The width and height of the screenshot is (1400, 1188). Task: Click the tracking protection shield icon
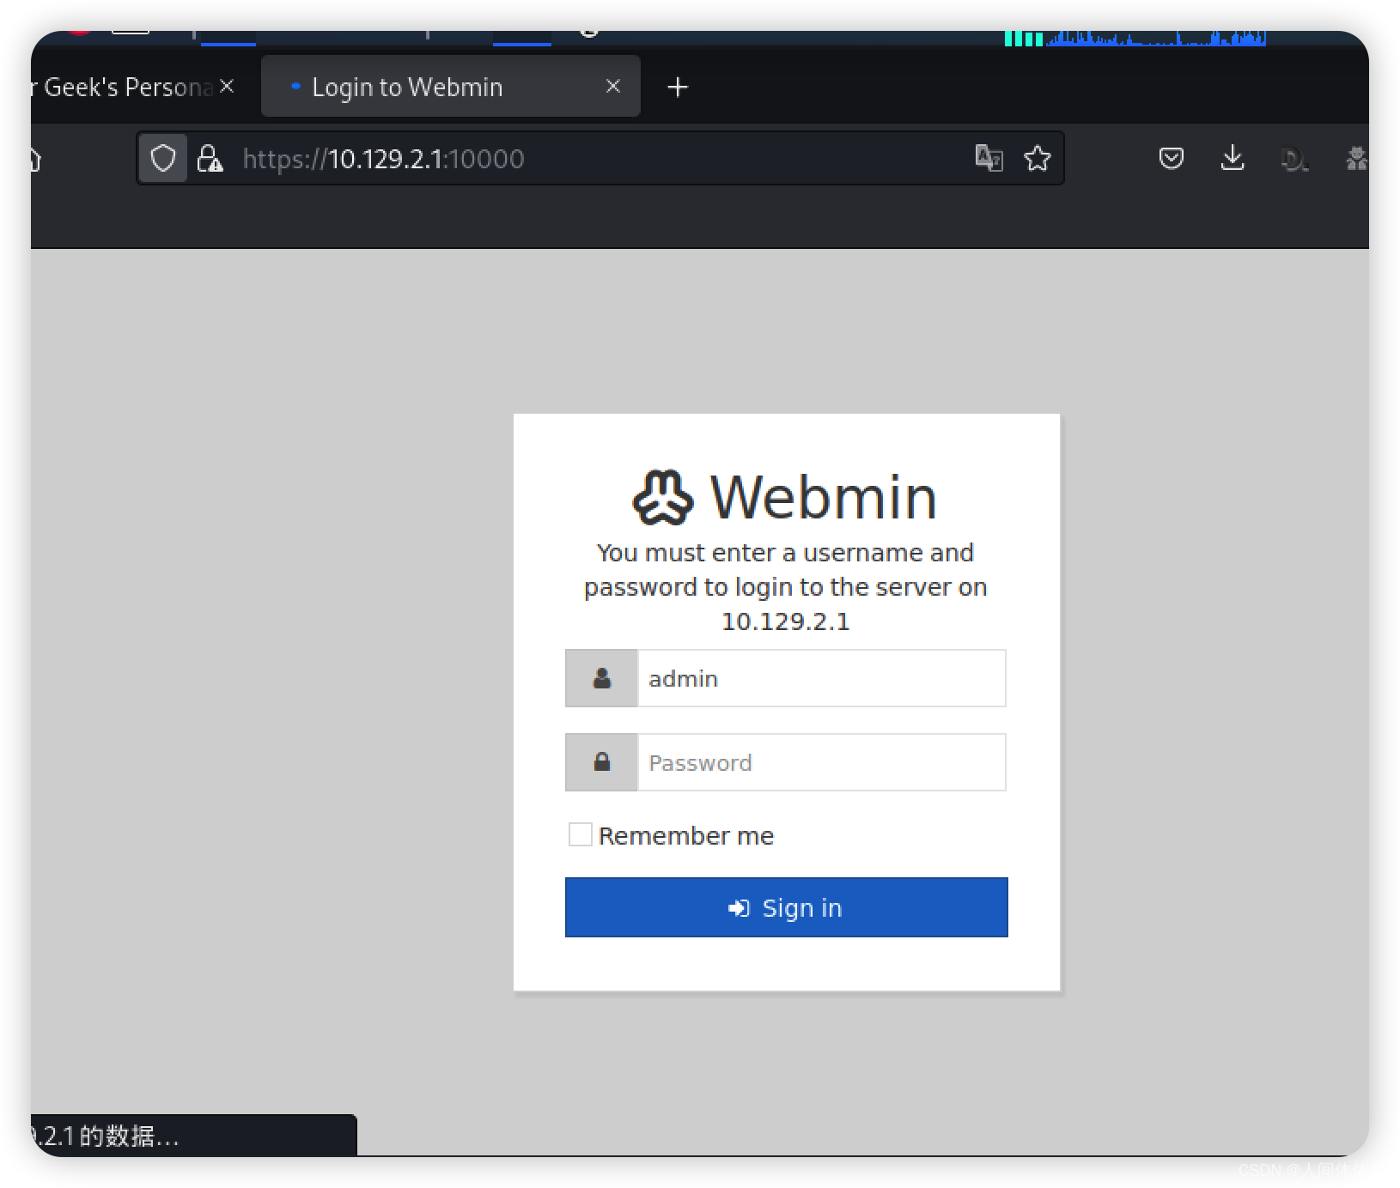[x=163, y=159]
